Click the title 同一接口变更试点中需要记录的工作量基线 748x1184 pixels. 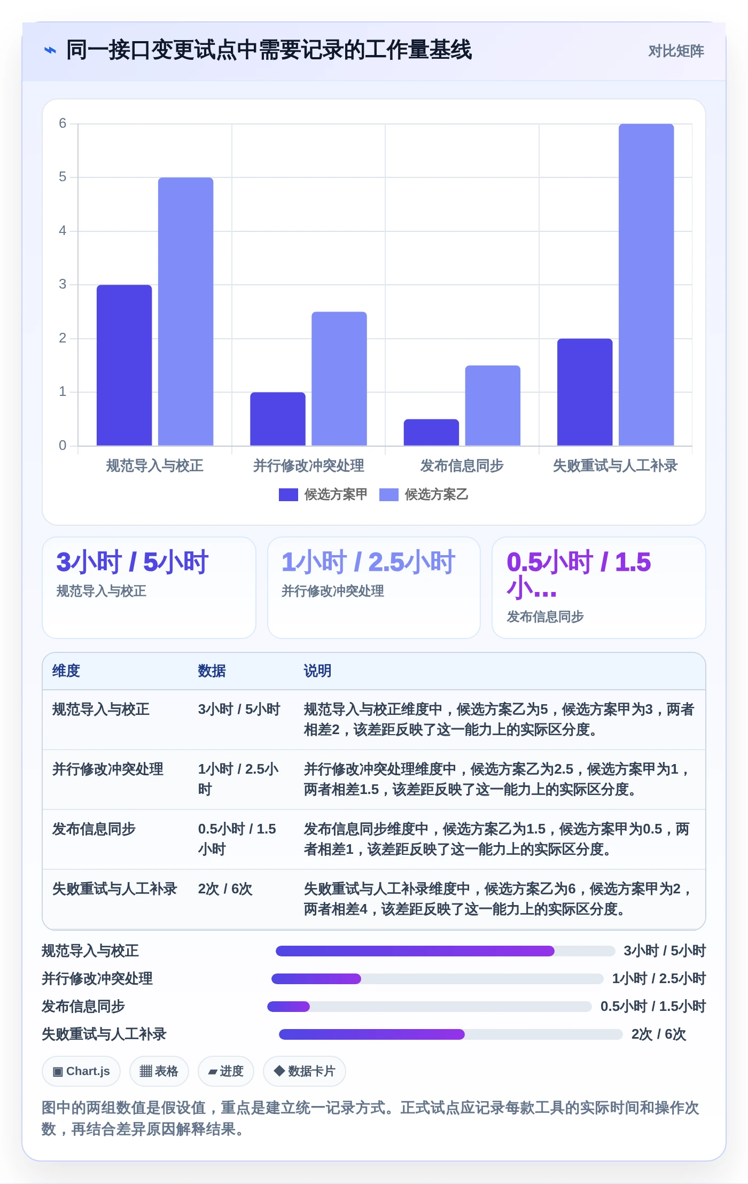point(269,50)
